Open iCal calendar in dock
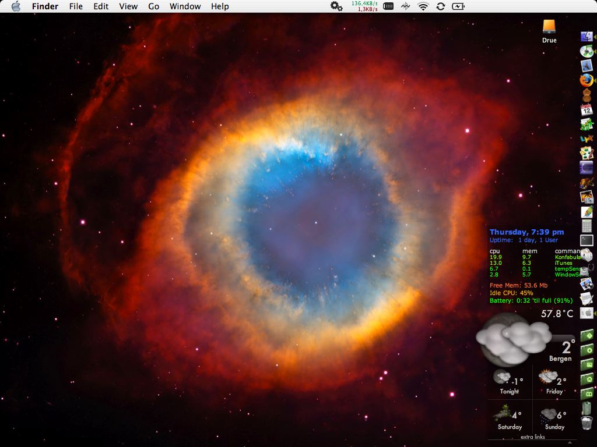The height and width of the screenshot is (447, 597). (x=587, y=109)
